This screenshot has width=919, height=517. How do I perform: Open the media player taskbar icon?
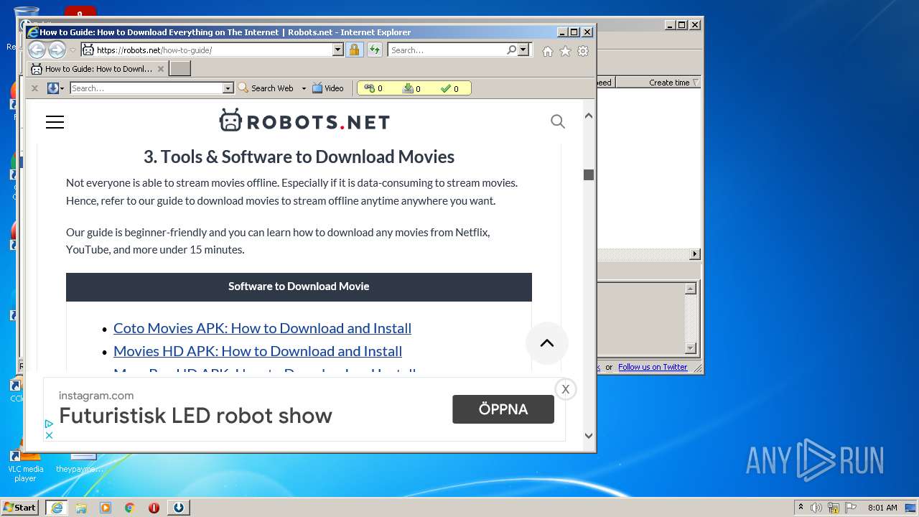point(106,508)
